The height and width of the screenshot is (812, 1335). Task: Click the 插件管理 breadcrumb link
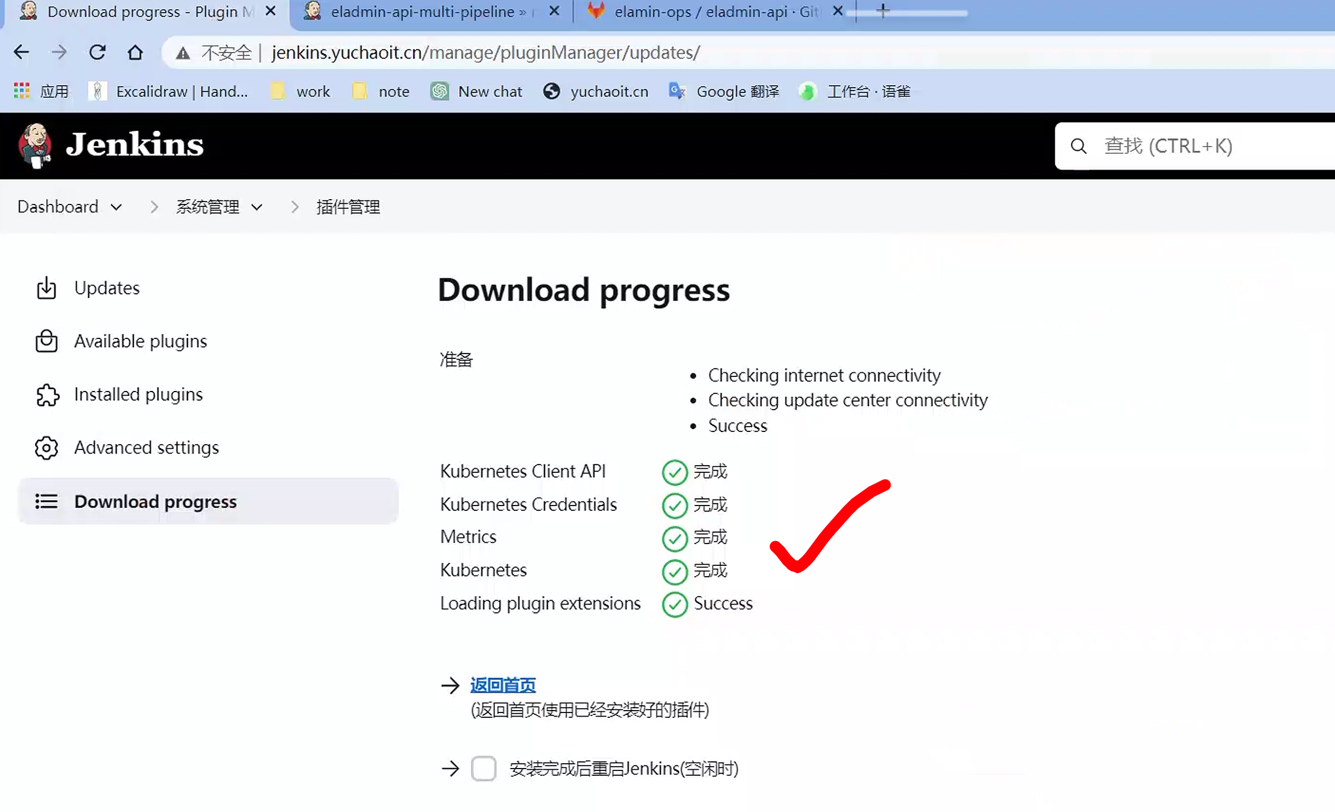point(348,208)
